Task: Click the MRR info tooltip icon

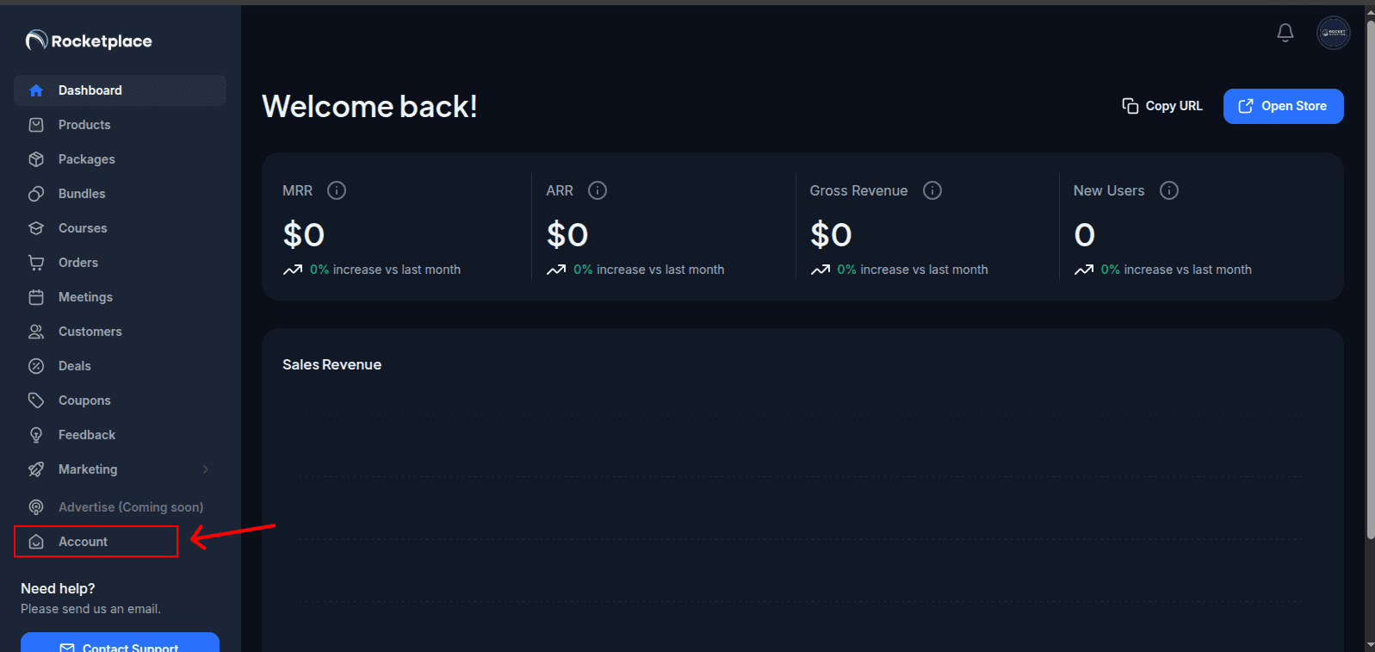Action: click(337, 190)
